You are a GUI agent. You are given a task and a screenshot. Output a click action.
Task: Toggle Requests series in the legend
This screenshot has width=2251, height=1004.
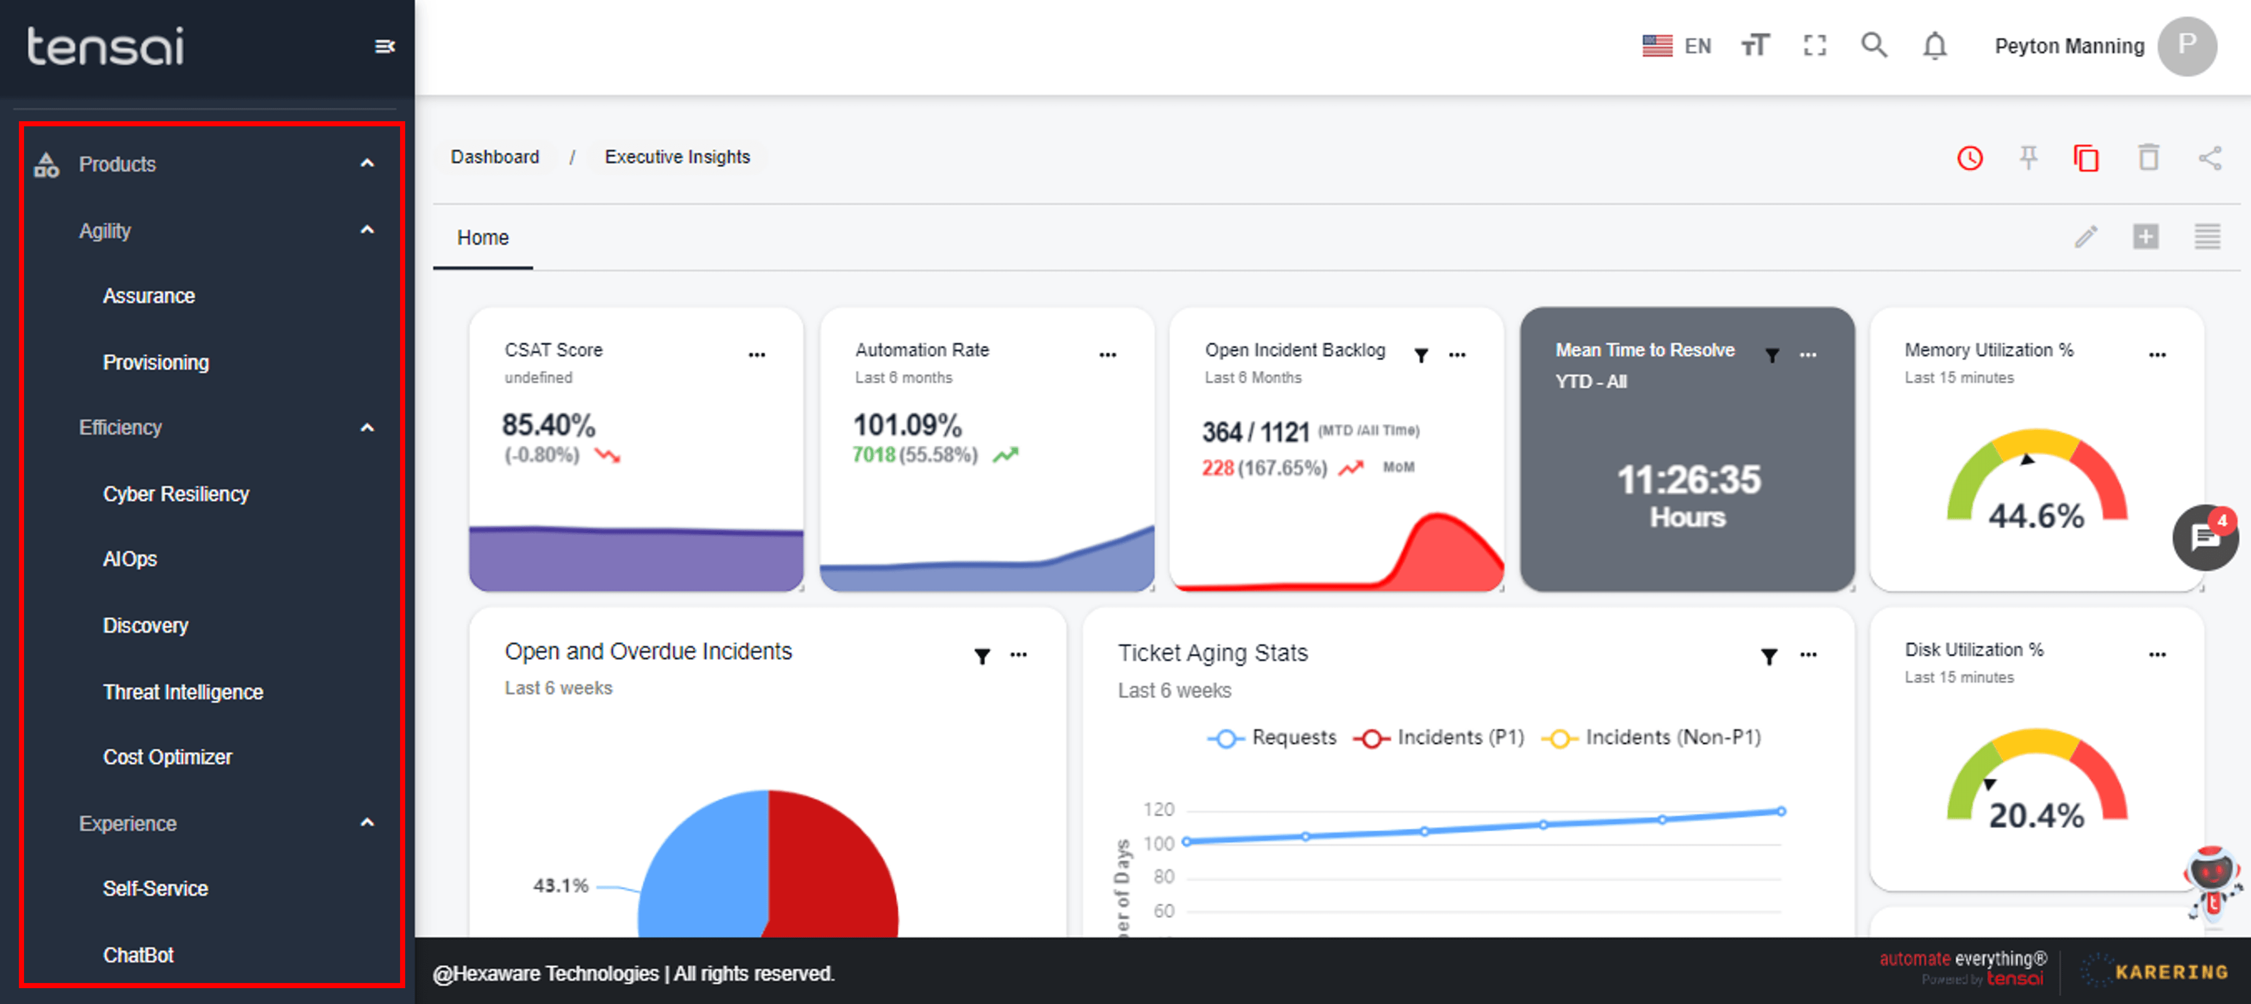[x=1272, y=738]
